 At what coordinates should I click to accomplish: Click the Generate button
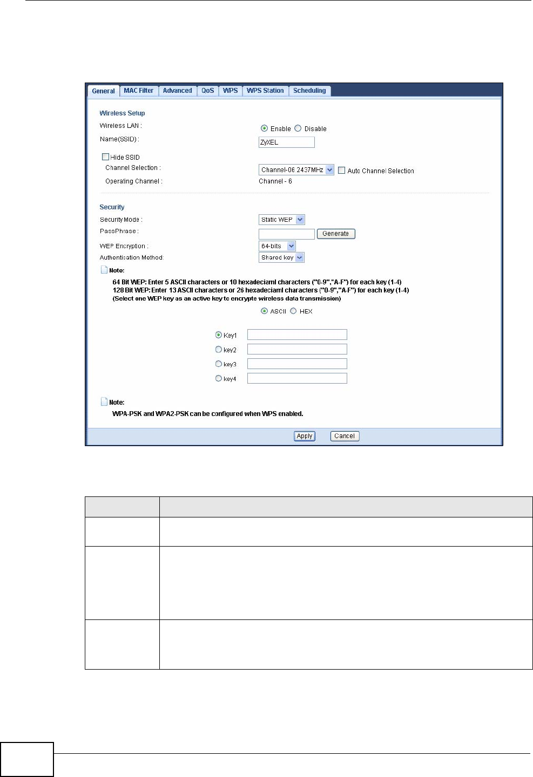tap(336, 234)
